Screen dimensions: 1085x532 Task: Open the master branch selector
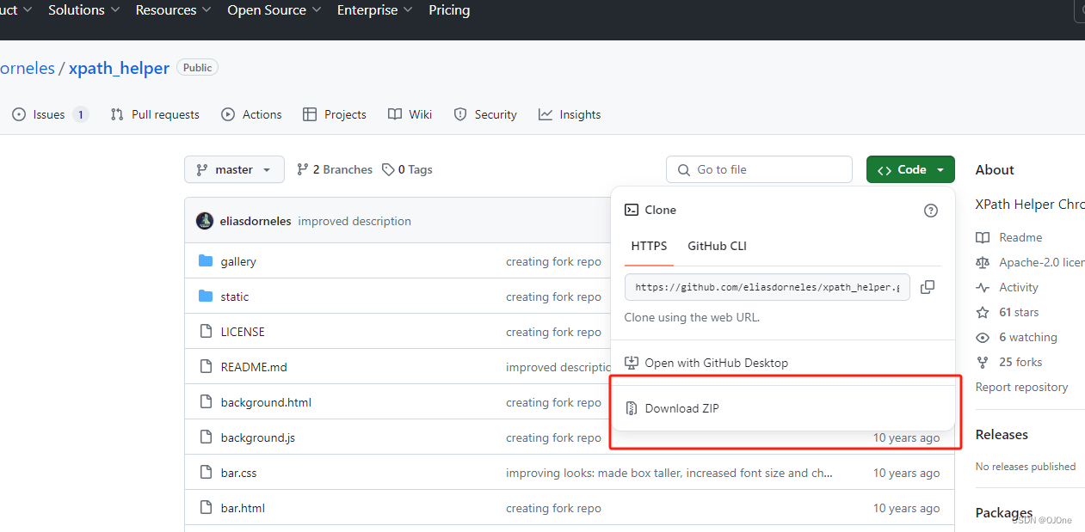(234, 169)
